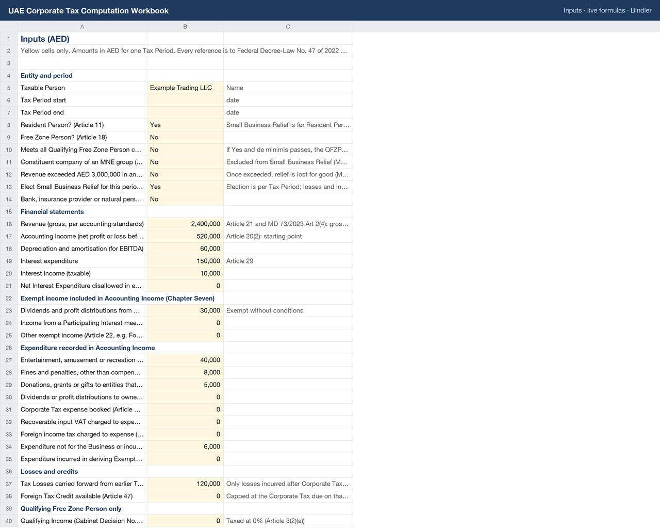Image resolution: width=660 pixels, height=531 pixels.
Task: Click the Donations, grants or gifts value 5,000
Action: pyautogui.click(x=185, y=385)
